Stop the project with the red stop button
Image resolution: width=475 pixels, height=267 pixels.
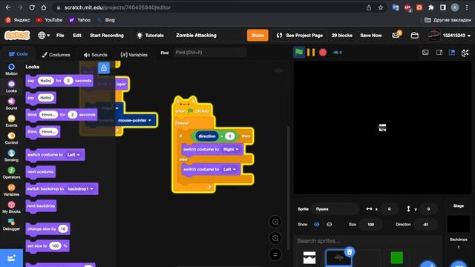323,53
